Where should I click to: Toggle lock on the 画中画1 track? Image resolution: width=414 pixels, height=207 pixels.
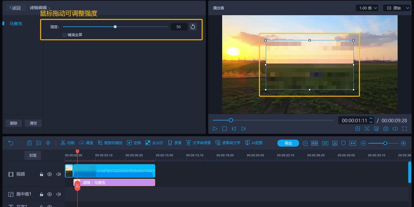tap(41, 194)
